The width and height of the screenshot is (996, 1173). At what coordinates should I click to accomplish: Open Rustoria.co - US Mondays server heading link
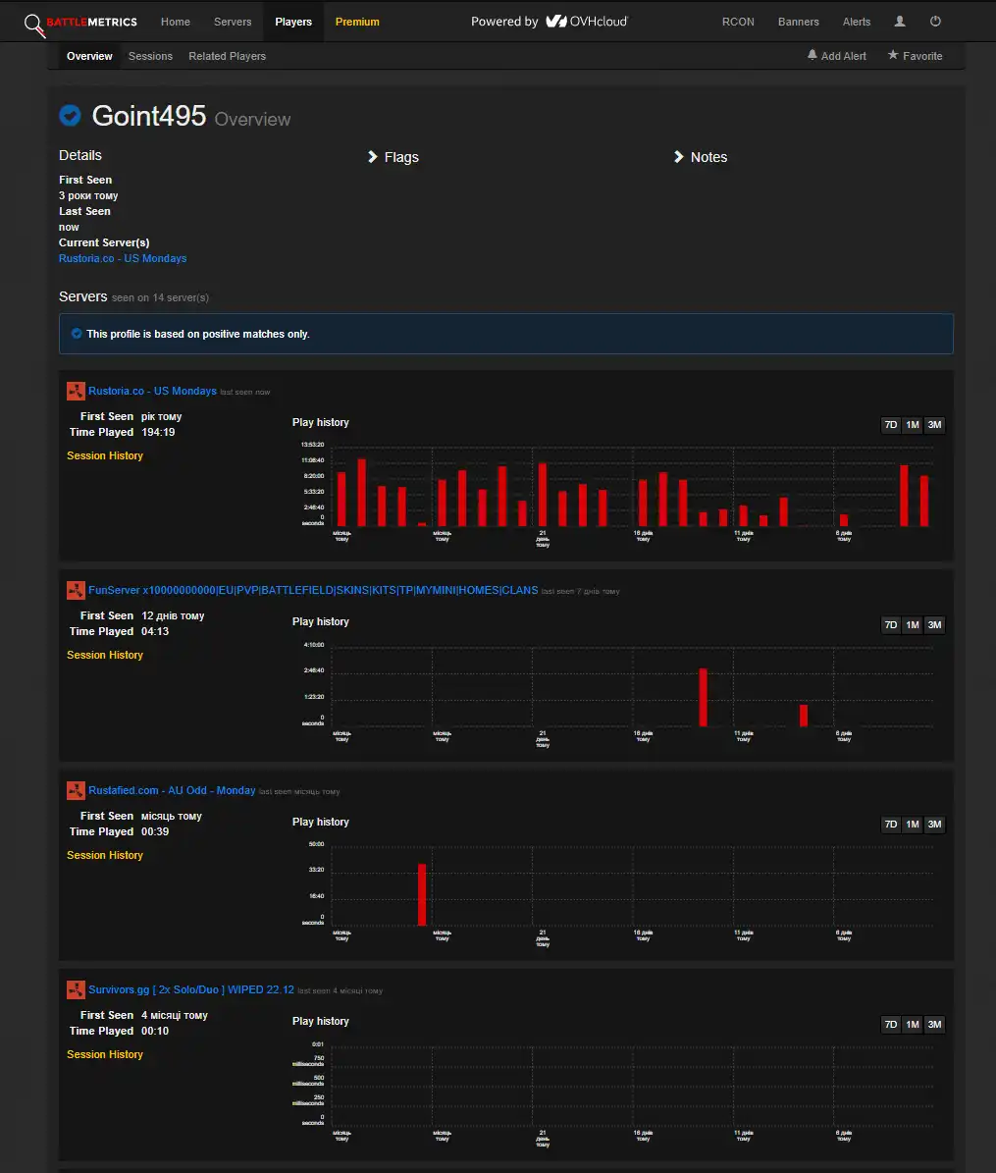152,392
